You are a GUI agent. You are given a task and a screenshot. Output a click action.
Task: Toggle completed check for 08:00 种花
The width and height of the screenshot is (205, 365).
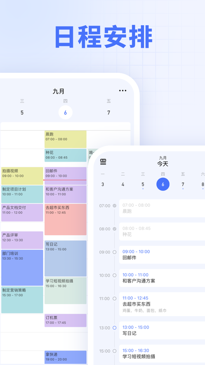(x=114, y=229)
